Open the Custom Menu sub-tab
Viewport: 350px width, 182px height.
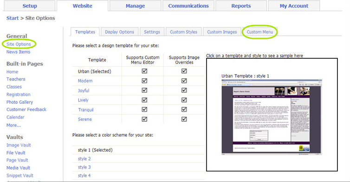click(260, 32)
